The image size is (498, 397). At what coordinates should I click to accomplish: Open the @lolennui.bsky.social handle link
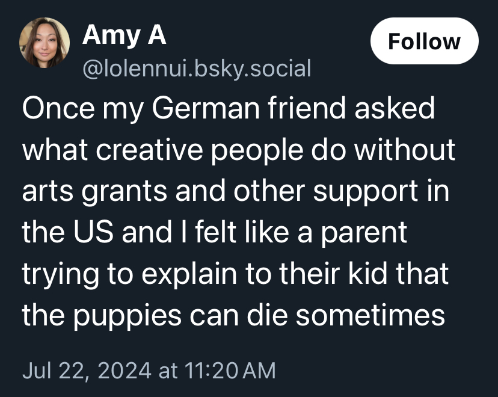[197, 69]
